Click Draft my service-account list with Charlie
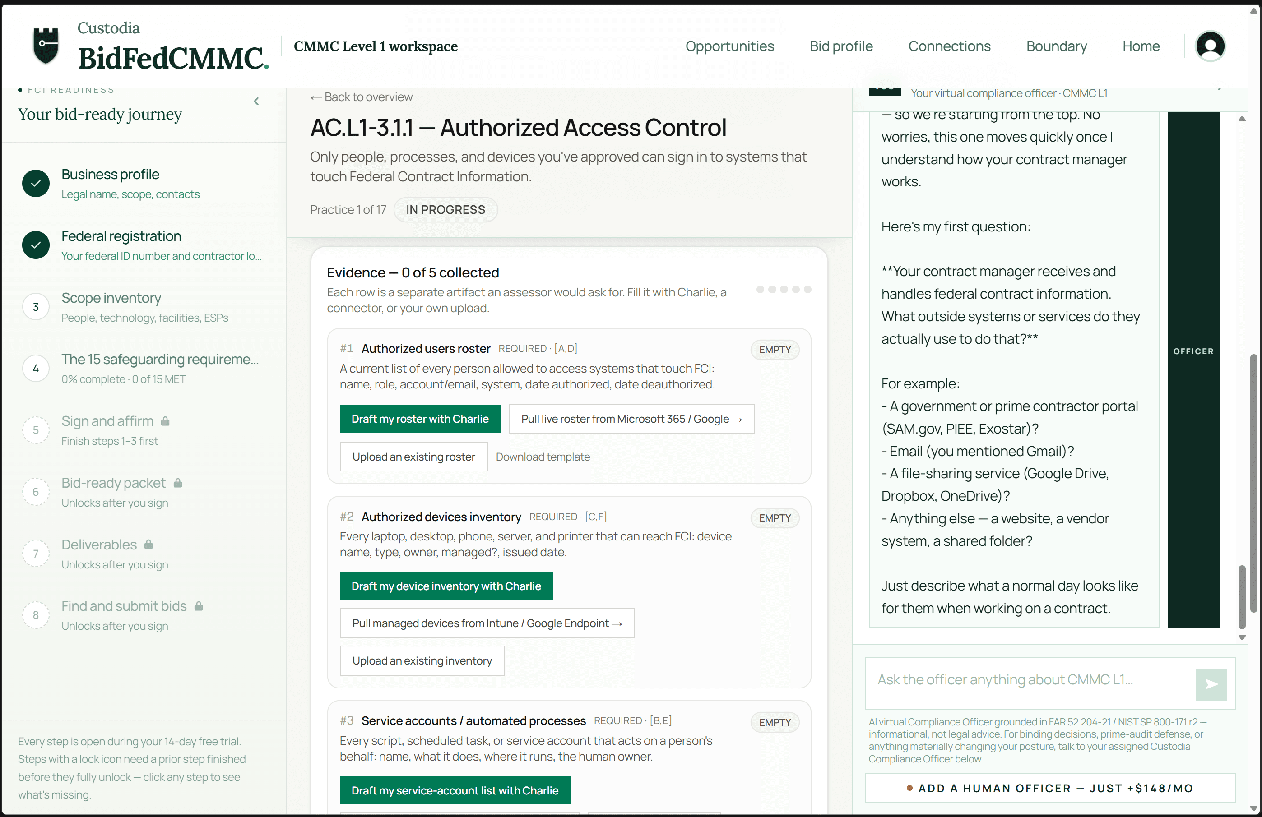 pyautogui.click(x=455, y=790)
